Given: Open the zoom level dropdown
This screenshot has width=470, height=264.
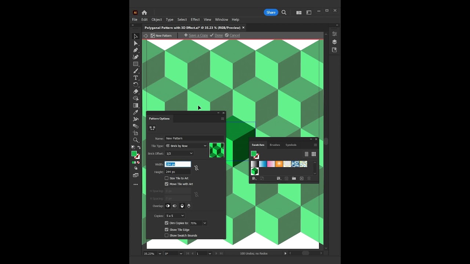Looking at the screenshot, I should 160,253.
